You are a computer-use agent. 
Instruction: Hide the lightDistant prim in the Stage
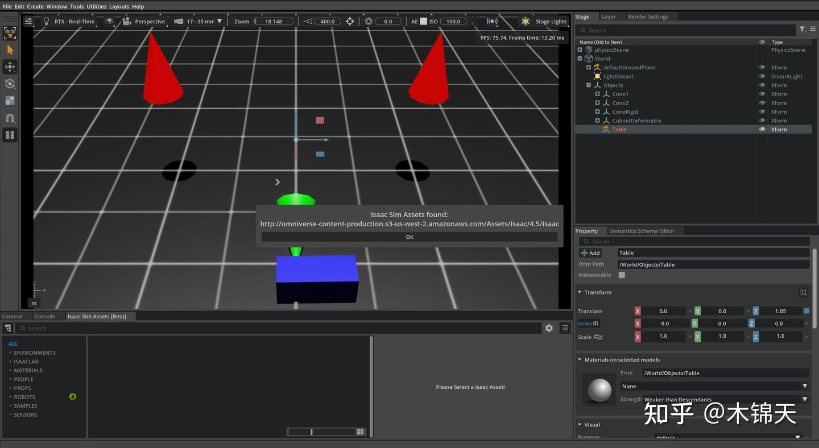tap(762, 76)
